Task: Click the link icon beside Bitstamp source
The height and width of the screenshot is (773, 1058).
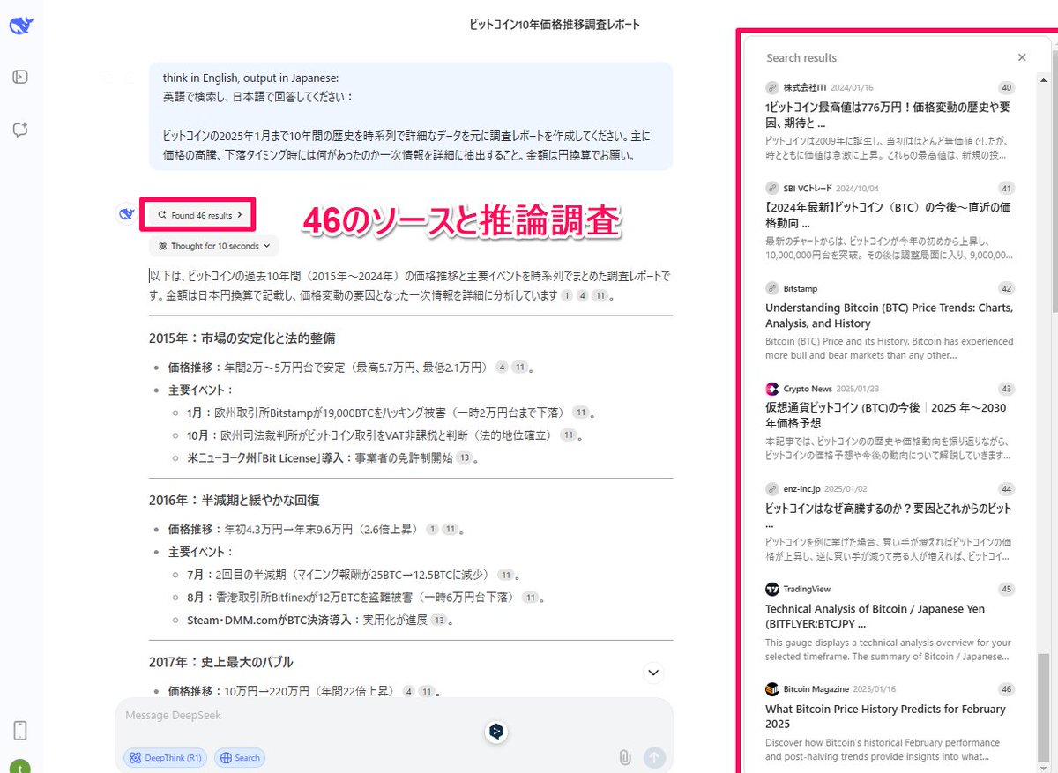Action: coord(772,288)
